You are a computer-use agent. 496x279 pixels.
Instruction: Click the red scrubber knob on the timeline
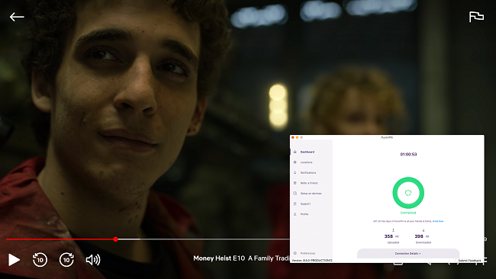[x=116, y=239]
